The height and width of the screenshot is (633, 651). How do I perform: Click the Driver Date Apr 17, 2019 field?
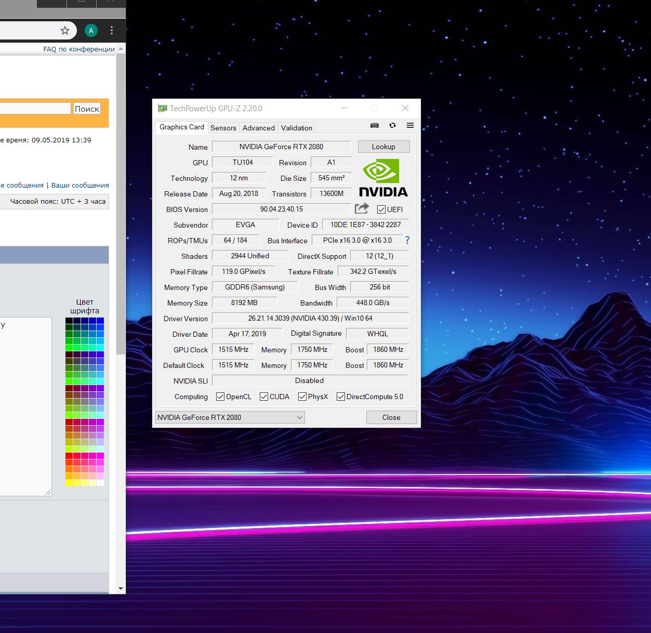click(247, 334)
